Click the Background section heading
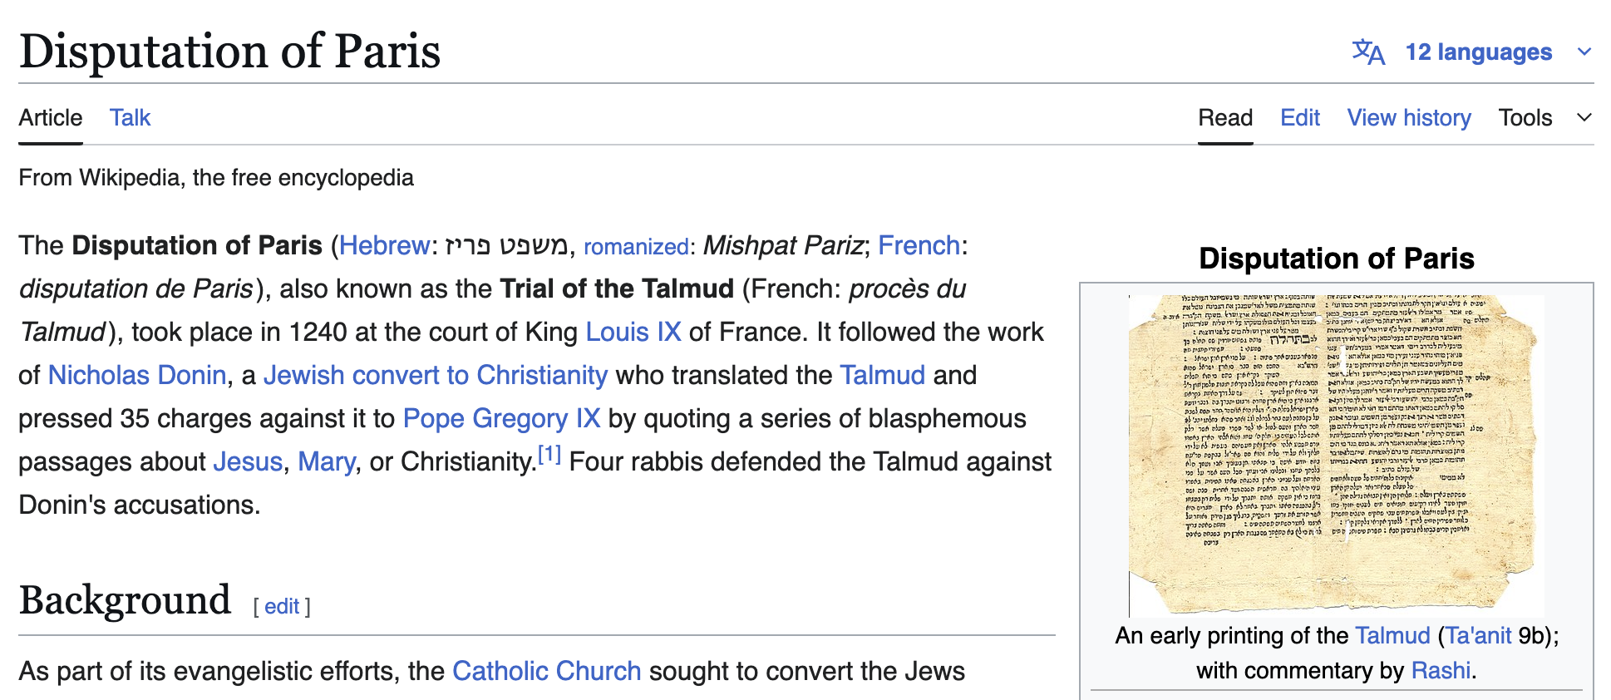The height and width of the screenshot is (700, 1611). (x=125, y=600)
